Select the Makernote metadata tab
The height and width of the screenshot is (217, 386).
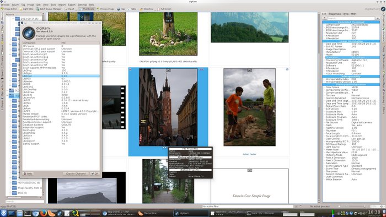335,14
